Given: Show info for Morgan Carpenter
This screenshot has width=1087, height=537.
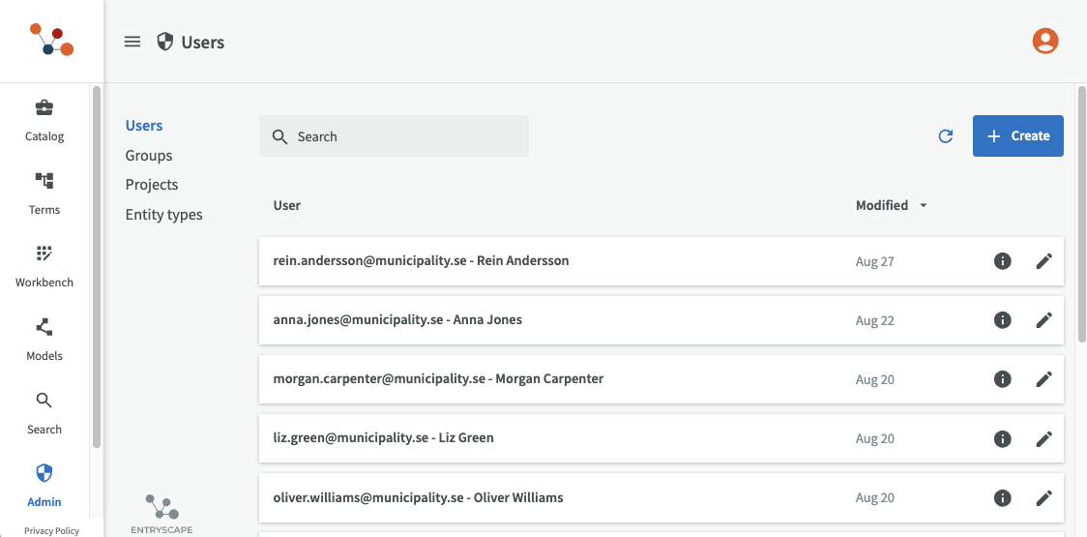Looking at the screenshot, I should click(1003, 379).
